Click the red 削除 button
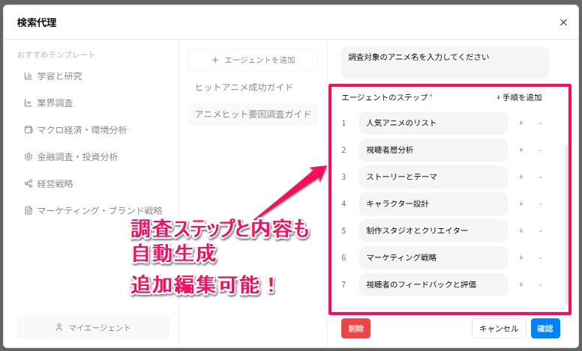The height and width of the screenshot is (351, 582). [x=355, y=329]
